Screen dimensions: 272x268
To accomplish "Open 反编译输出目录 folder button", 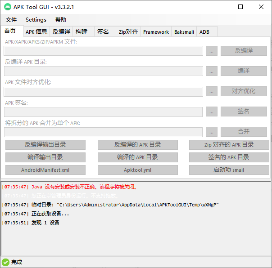I will (45, 145).
